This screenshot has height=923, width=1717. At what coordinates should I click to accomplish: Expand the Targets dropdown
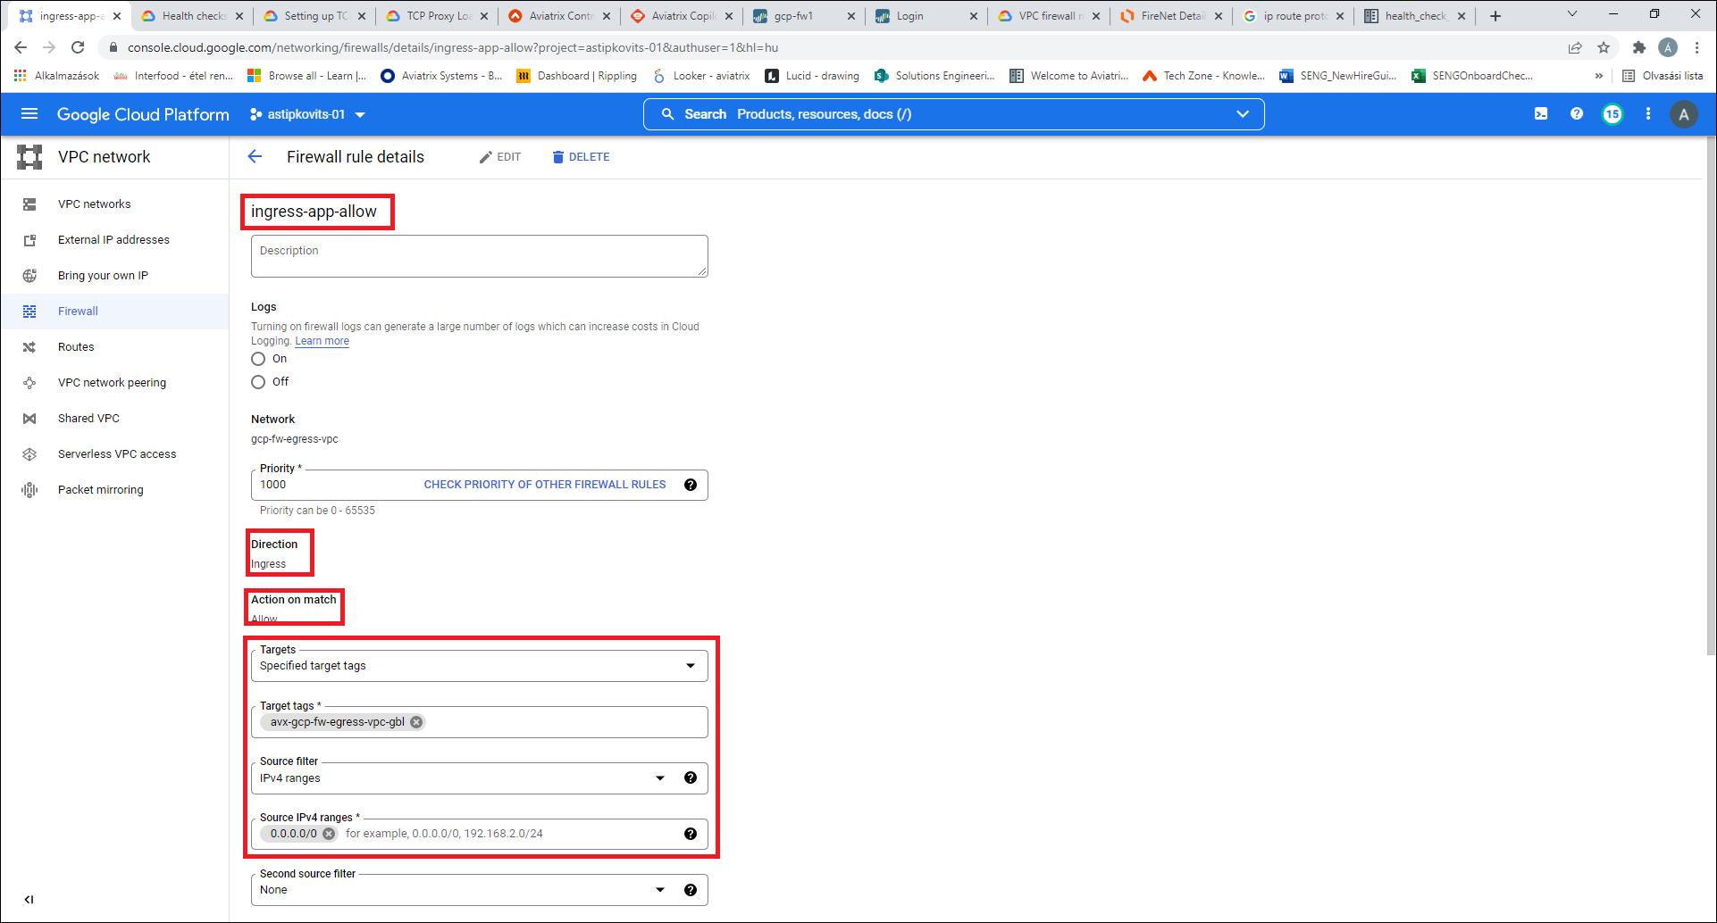tap(690, 666)
